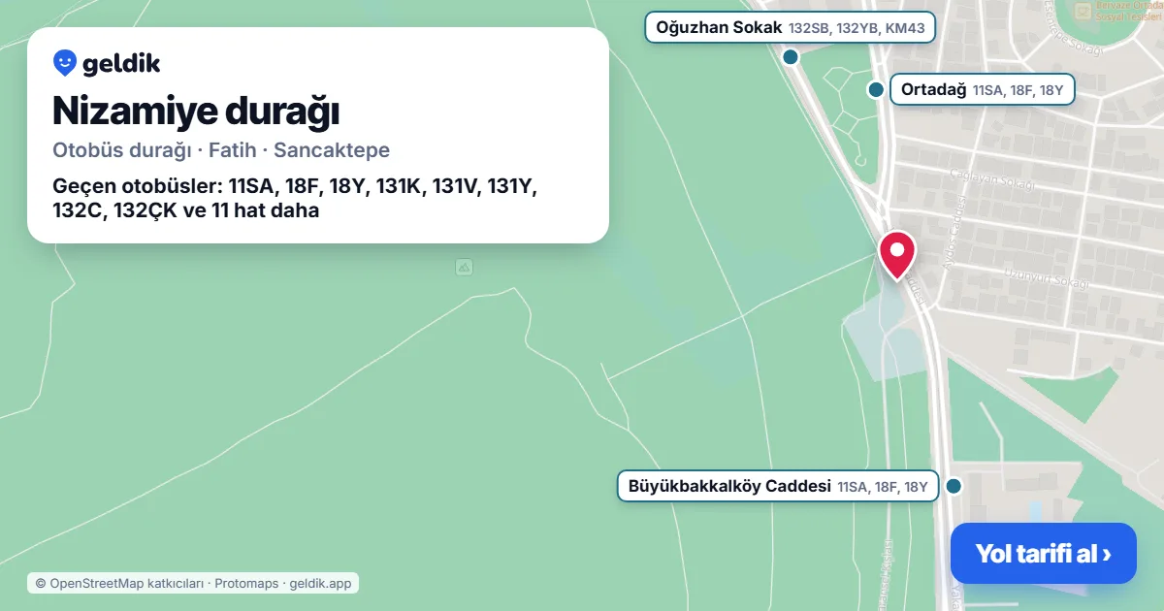
Task: Click the geldik brand name text
Action: tap(121, 64)
